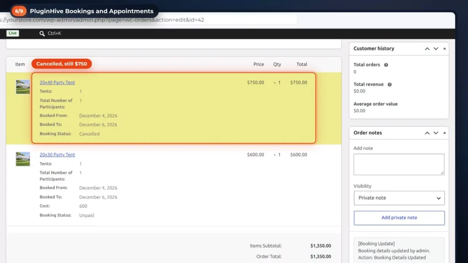Click the Items Subtotal label
The image size is (468, 263).
coord(266,246)
